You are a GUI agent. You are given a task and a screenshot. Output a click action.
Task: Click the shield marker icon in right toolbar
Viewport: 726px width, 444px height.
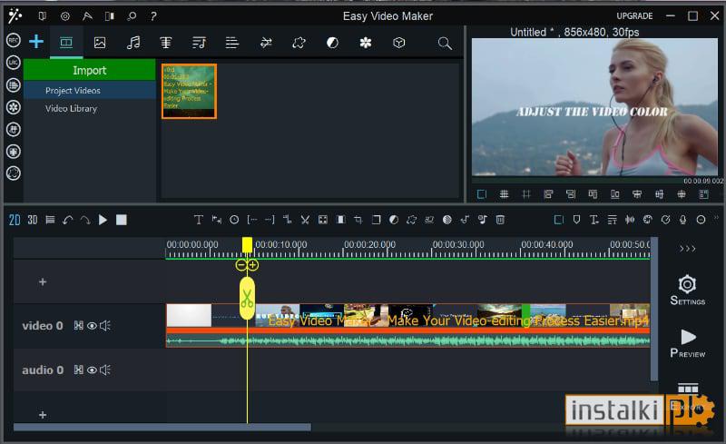pyautogui.click(x=576, y=220)
